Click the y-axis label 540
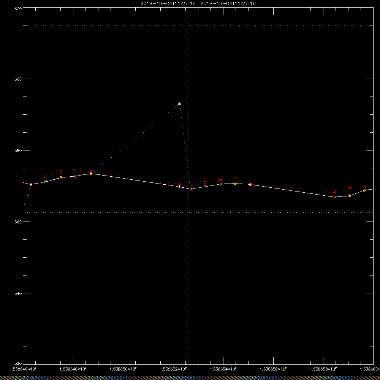 [18, 293]
